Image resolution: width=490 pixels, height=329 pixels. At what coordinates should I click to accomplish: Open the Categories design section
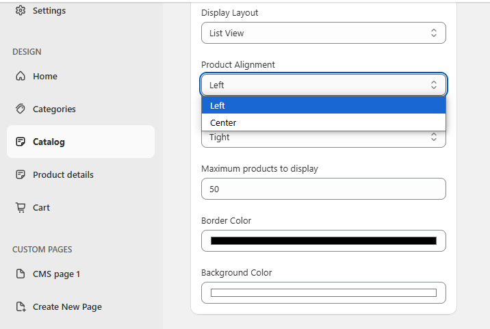pyautogui.click(x=81, y=109)
